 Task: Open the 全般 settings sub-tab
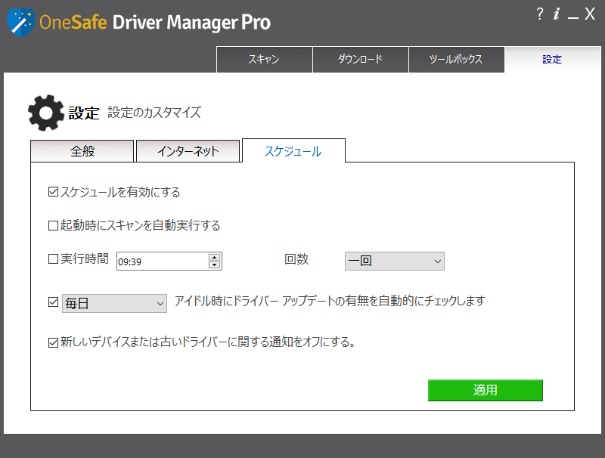82,151
